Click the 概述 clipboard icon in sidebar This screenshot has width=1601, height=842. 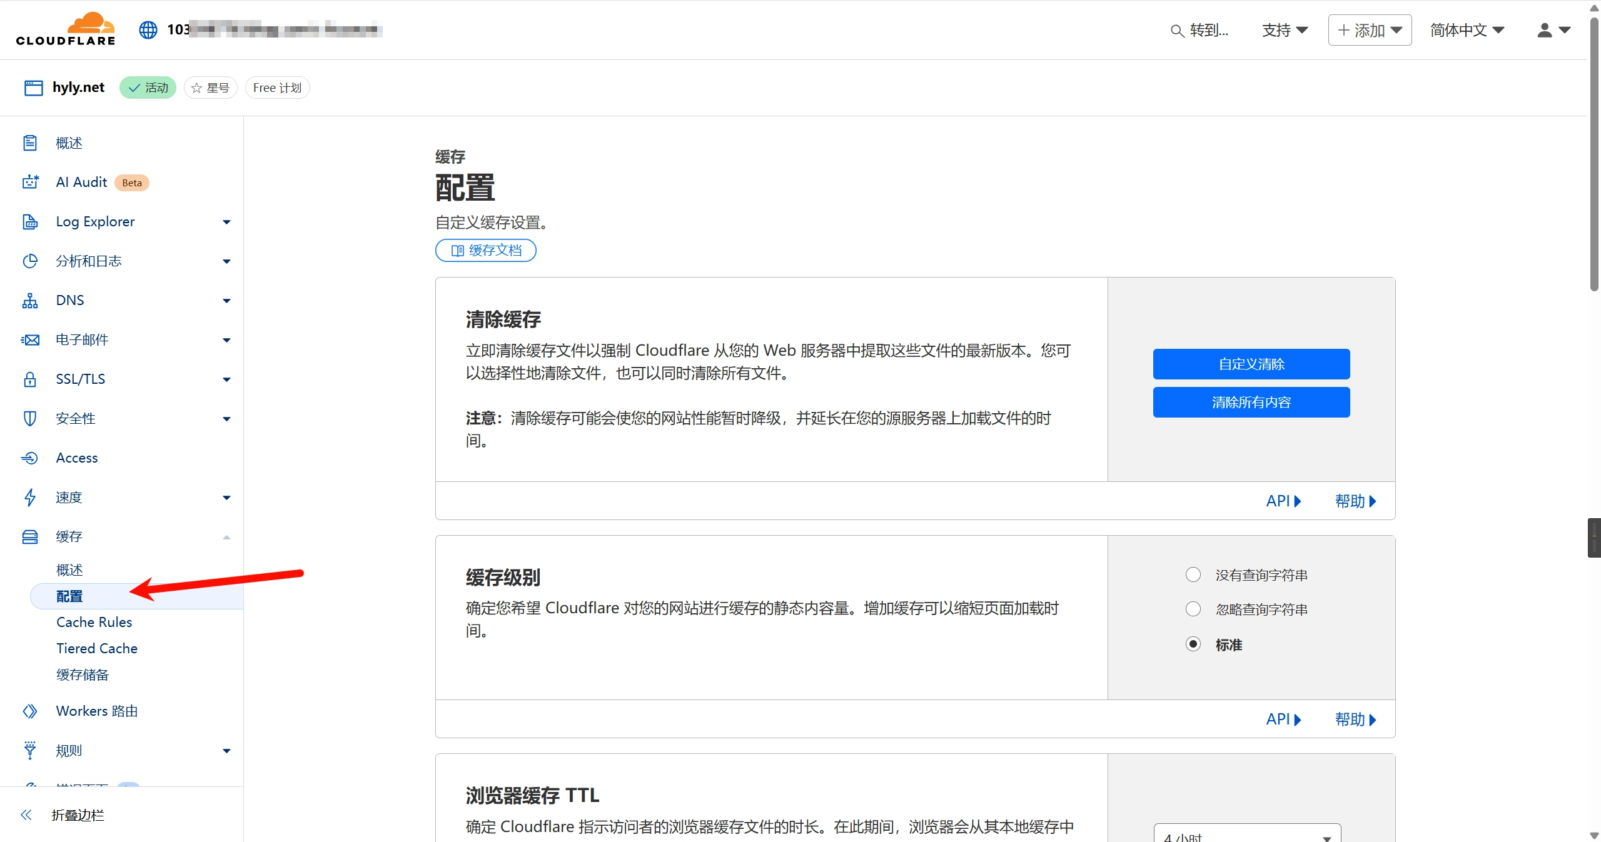(30, 143)
